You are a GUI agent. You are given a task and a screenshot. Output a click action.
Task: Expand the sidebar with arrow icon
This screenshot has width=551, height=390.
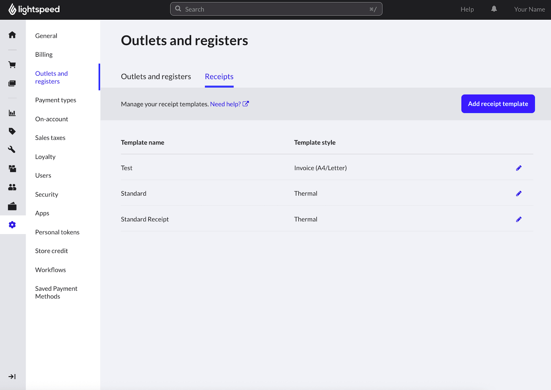tap(12, 377)
